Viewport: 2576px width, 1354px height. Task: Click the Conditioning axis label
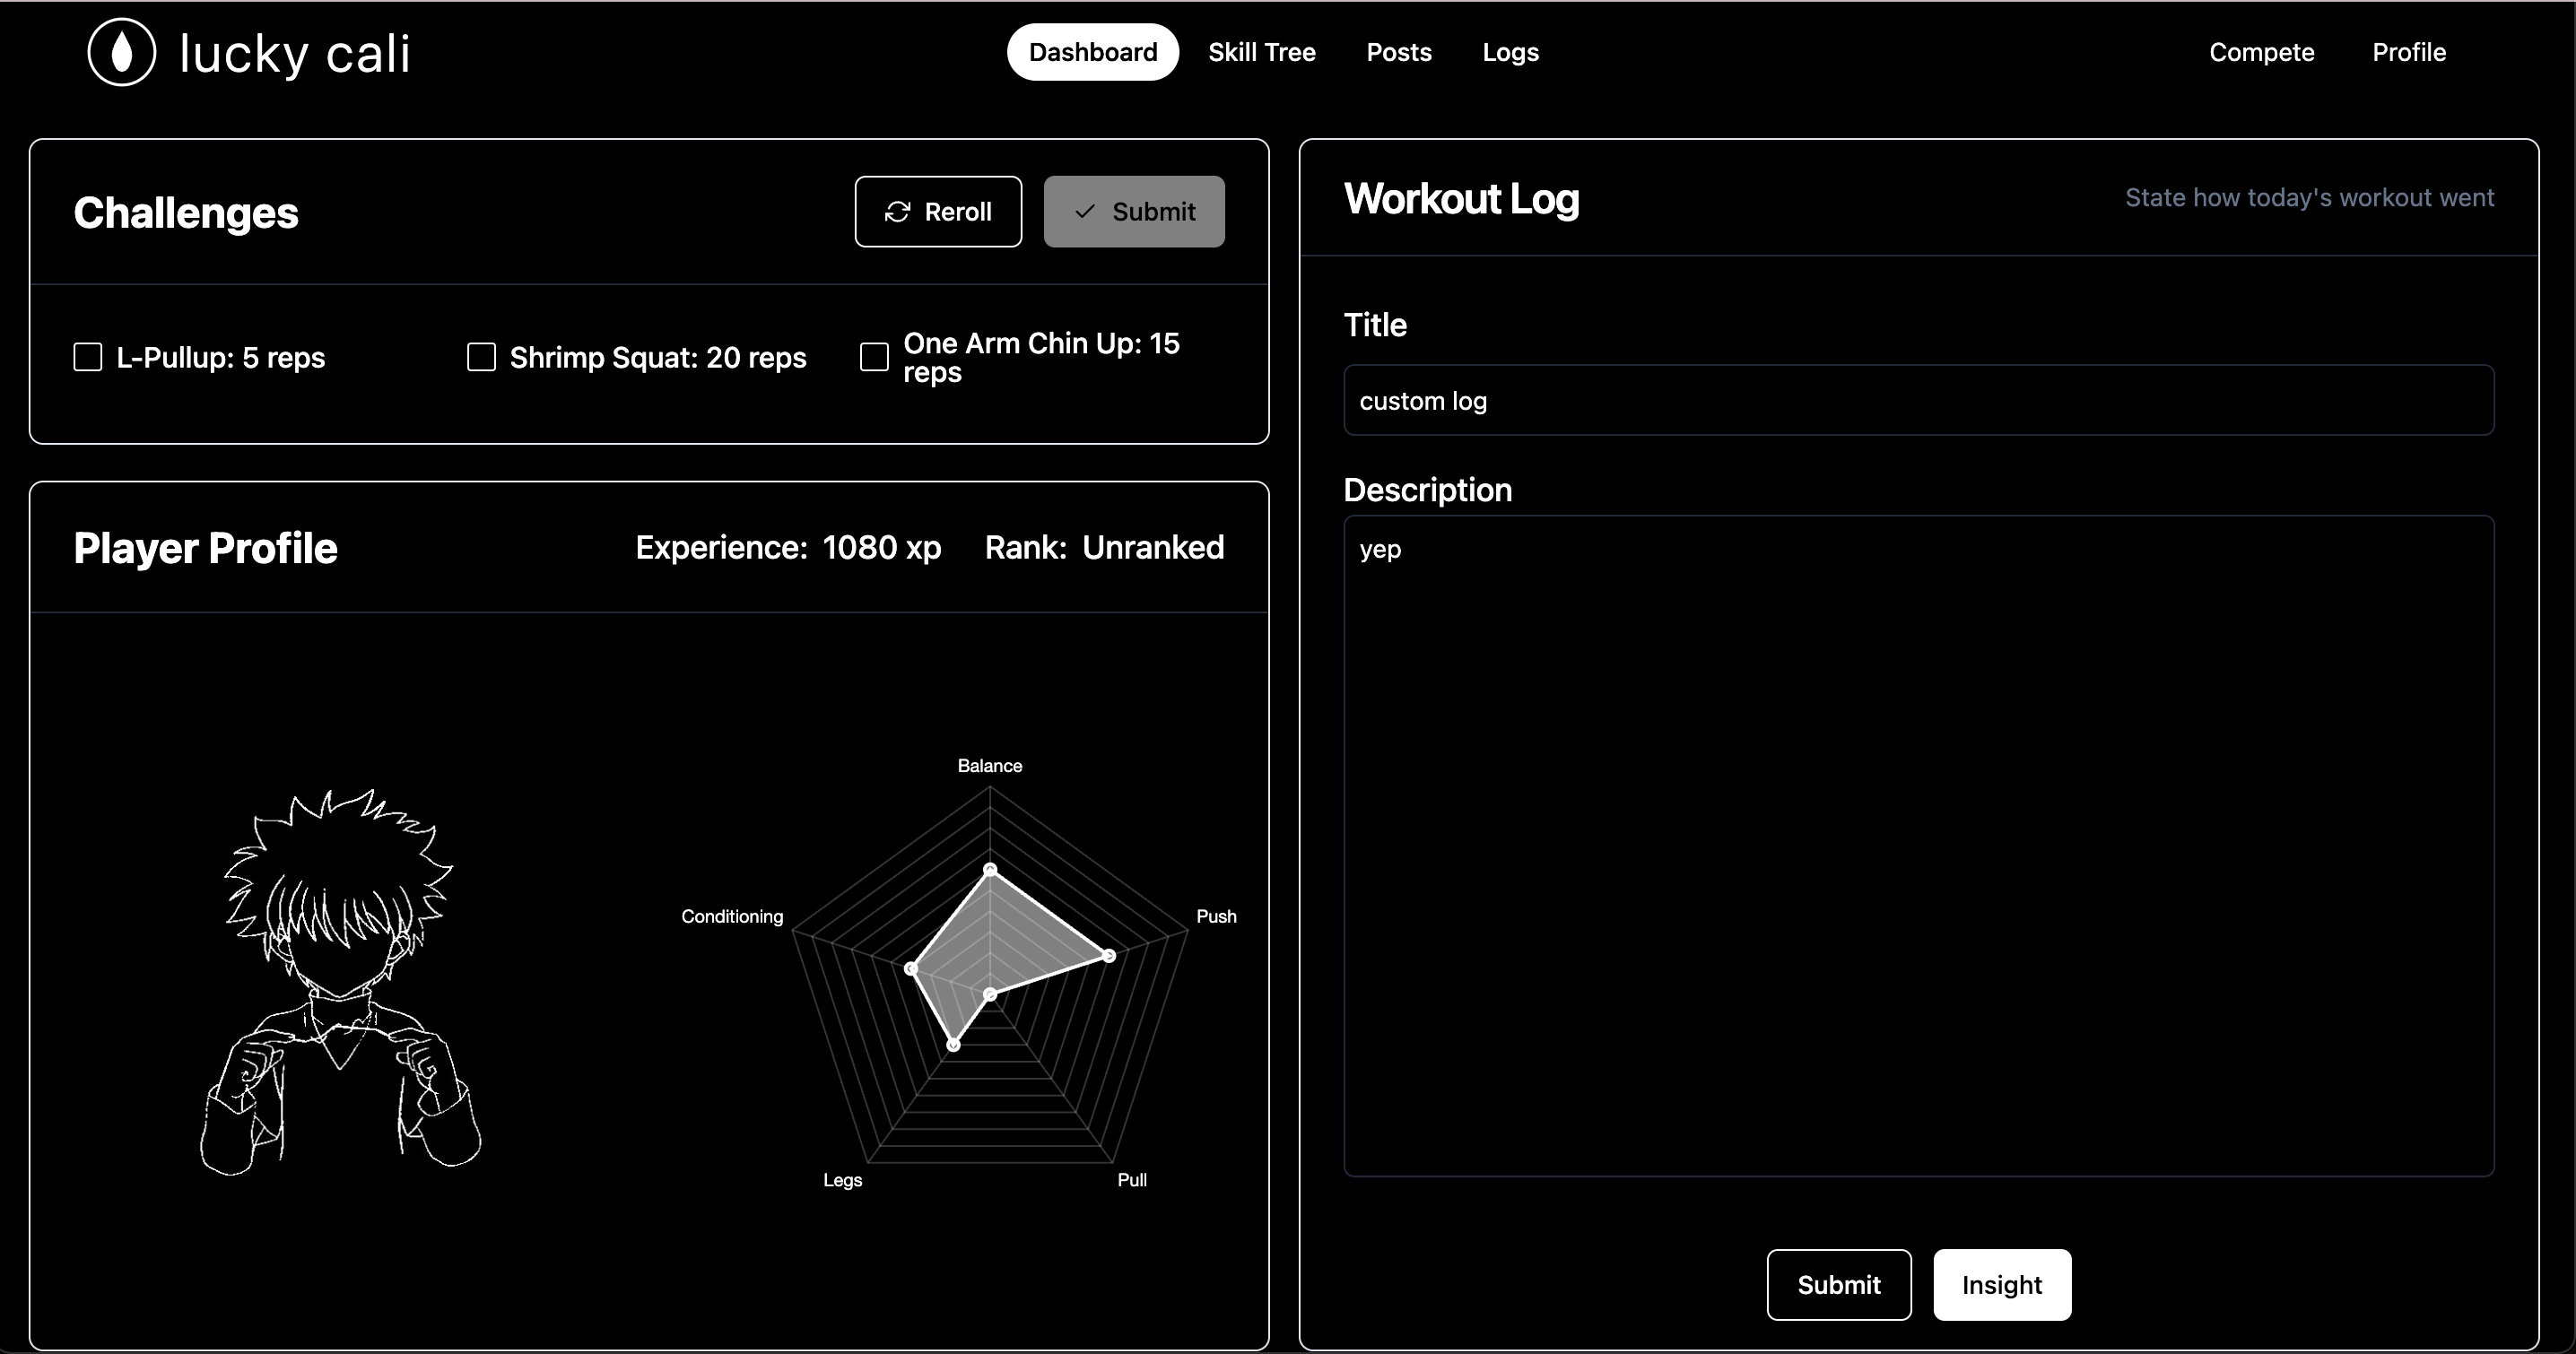(732, 917)
